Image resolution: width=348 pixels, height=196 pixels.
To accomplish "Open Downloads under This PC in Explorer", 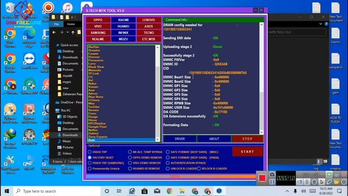I will coord(70,135).
